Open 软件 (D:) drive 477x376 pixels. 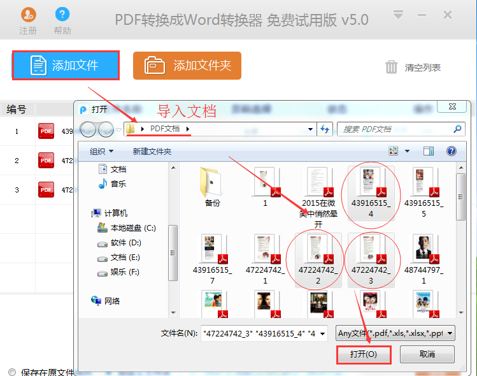pyautogui.click(x=119, y=243)
